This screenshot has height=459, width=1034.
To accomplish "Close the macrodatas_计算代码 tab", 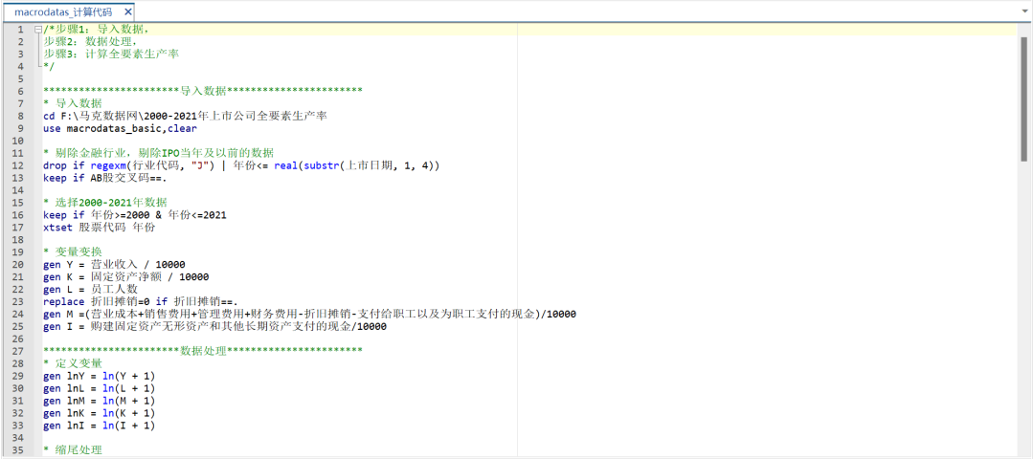I will point(128,11).
